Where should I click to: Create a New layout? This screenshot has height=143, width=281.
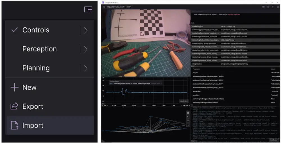[50, 87]
